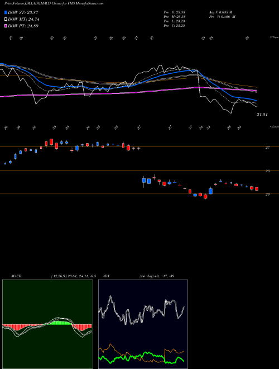Click the MACD (12,26,9) values text

click(73, 276)
